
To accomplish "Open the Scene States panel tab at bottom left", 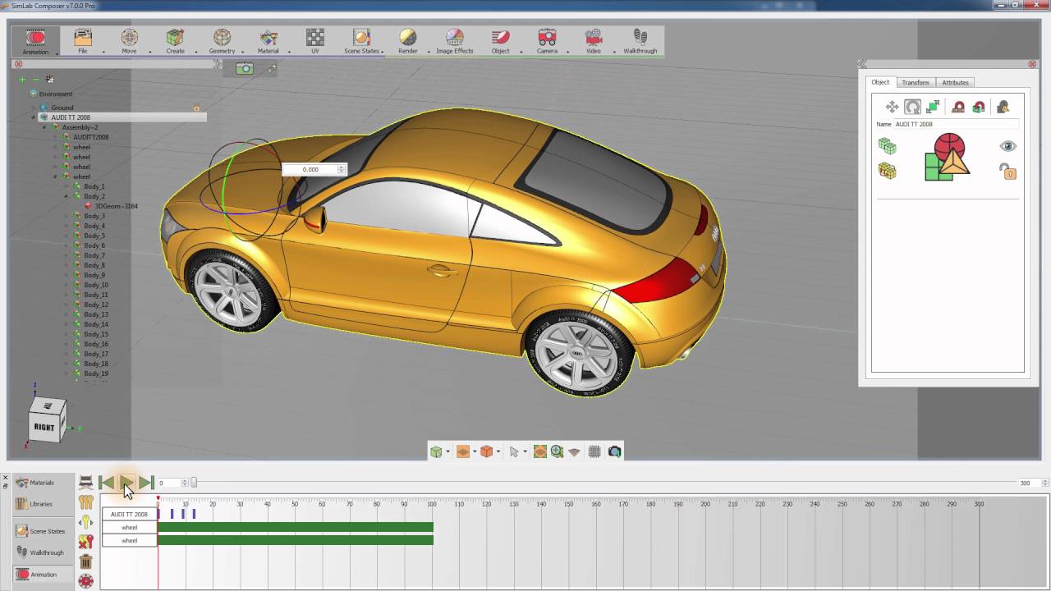I will click(x=39, y=531).
